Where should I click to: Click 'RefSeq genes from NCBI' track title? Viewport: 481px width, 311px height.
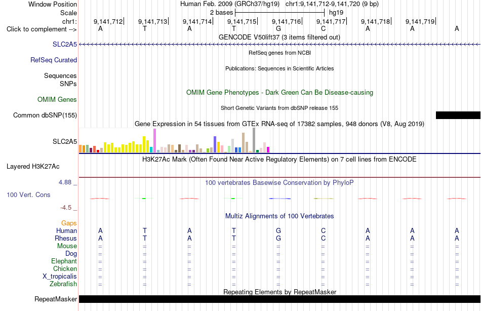(x=279, y=53)
